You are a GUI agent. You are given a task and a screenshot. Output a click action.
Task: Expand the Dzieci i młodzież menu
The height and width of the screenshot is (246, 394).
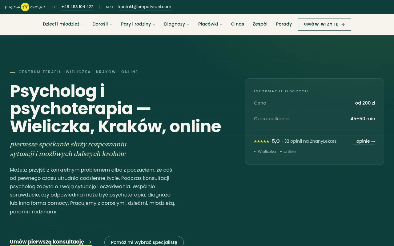pyautogui.click(x=63, y=24)
